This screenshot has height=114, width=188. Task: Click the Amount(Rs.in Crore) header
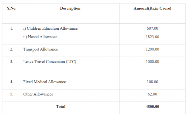pos(152,8)
